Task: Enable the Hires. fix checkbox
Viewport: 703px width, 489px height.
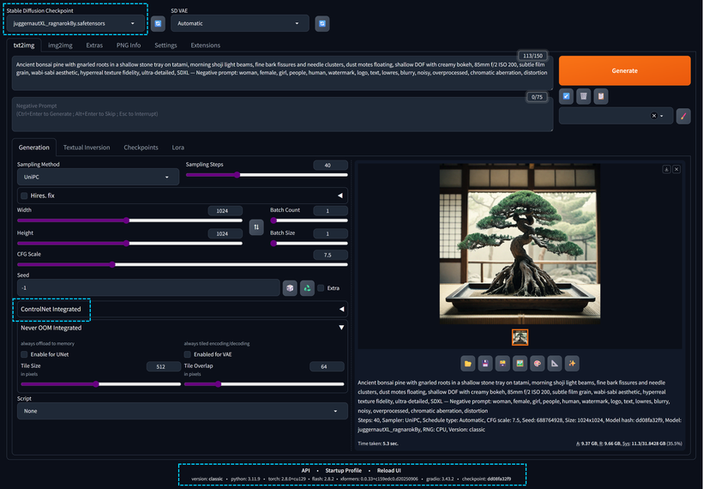Action: [x=24, y=196]
